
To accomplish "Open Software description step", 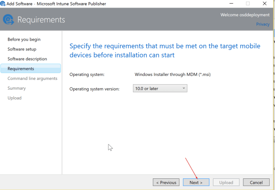I will (x=27, y=59).
